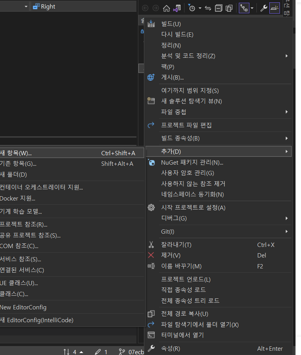Click the wrench Properties icon in toolbar
This screenshot has height=355, width=301.
tap(263, 8)
